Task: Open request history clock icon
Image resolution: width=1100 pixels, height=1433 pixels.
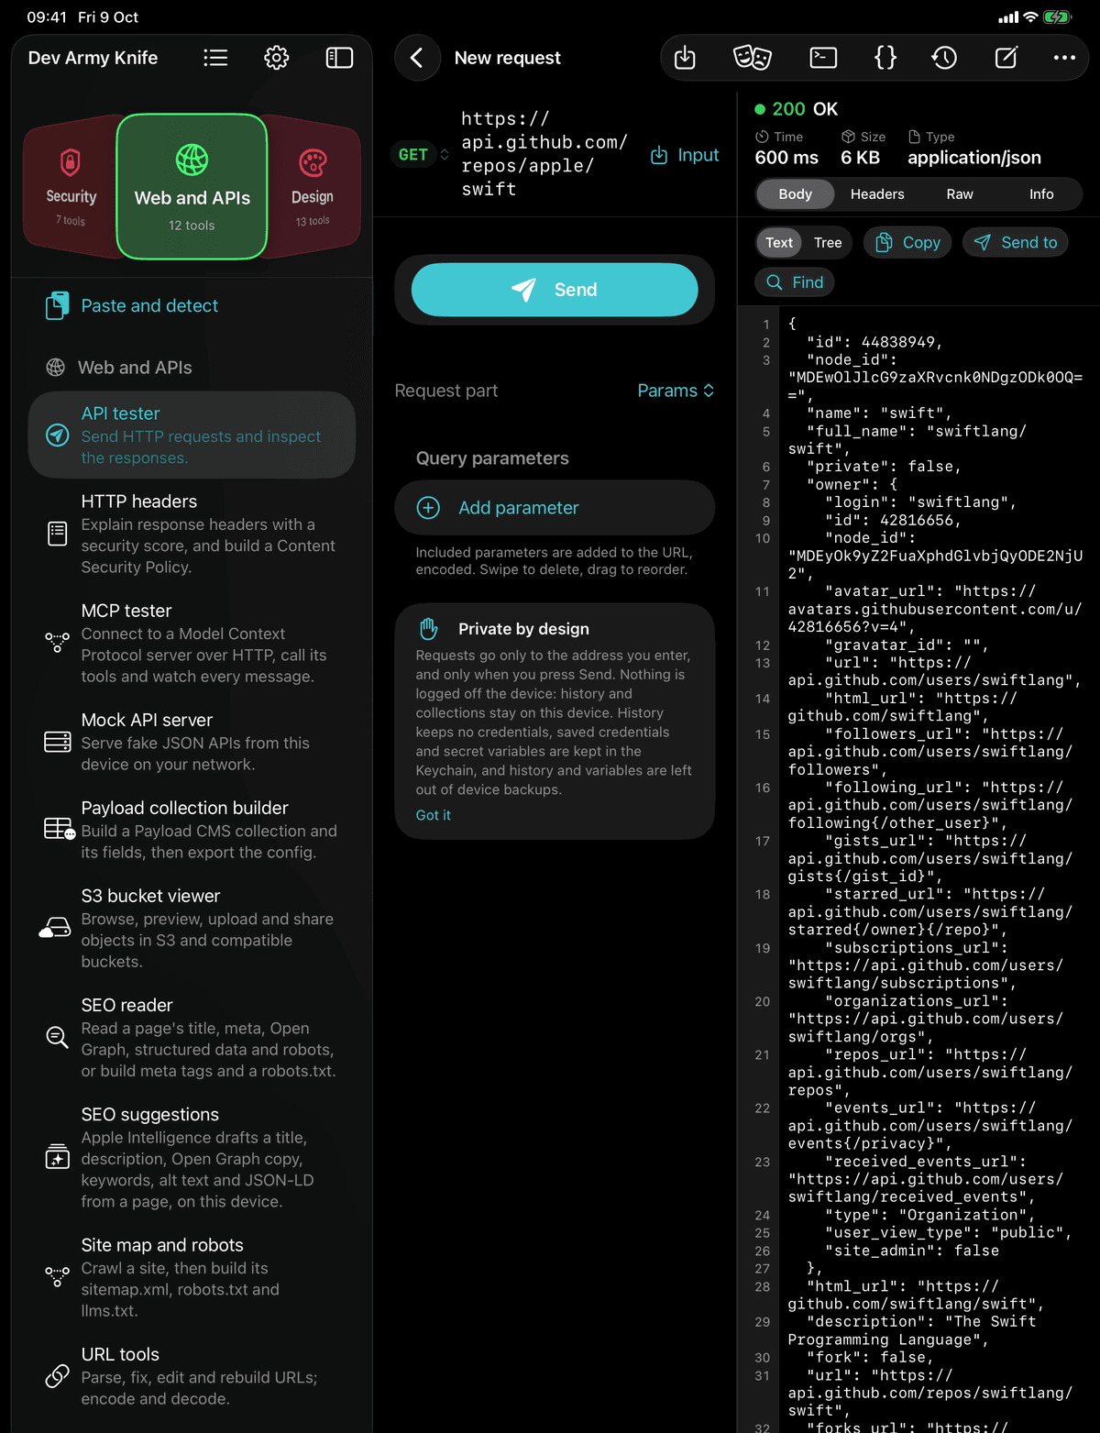Action: tap(944, 58)
